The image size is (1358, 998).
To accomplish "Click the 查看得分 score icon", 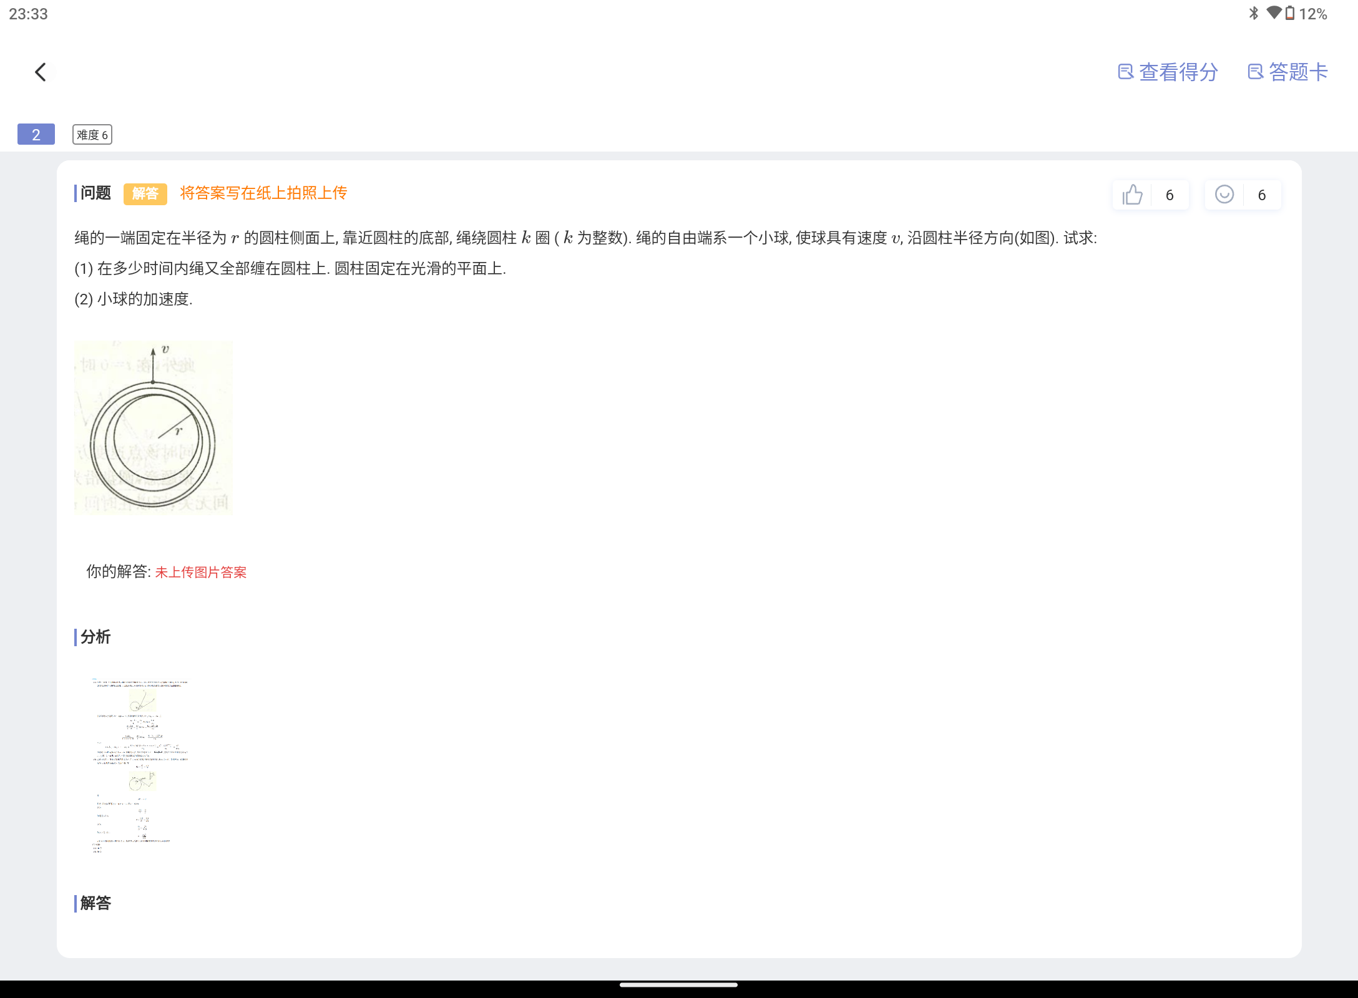I will click(1125, 72).
